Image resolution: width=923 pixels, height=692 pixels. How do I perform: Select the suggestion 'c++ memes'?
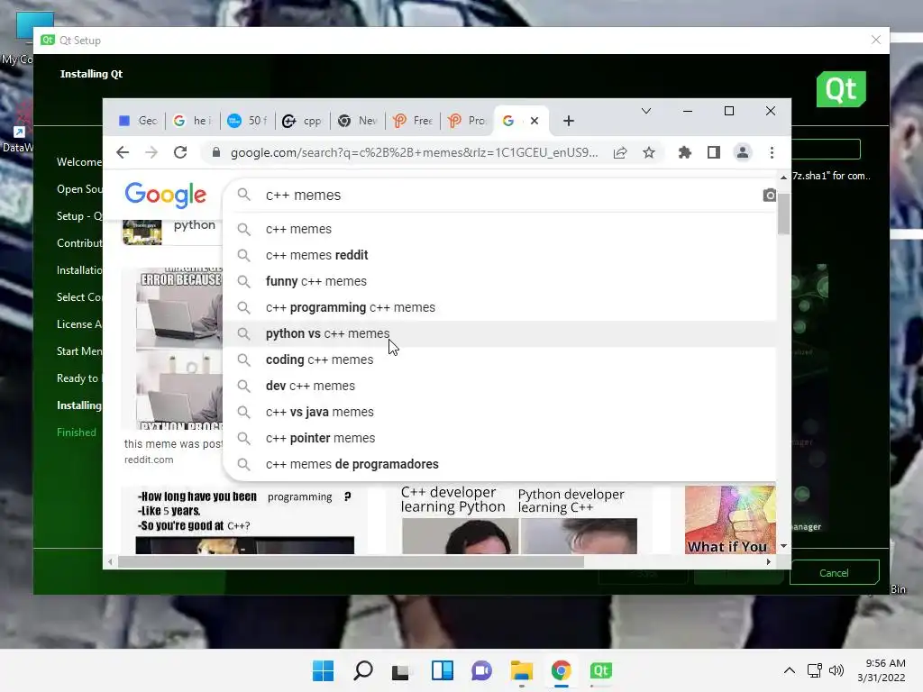point(500,229)
